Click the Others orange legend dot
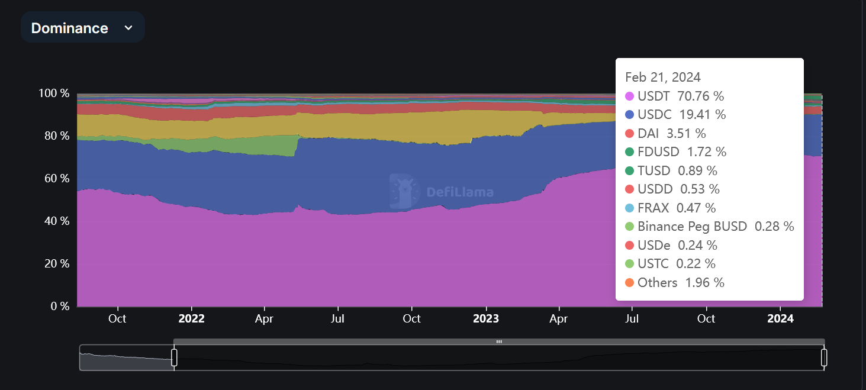 630,282
